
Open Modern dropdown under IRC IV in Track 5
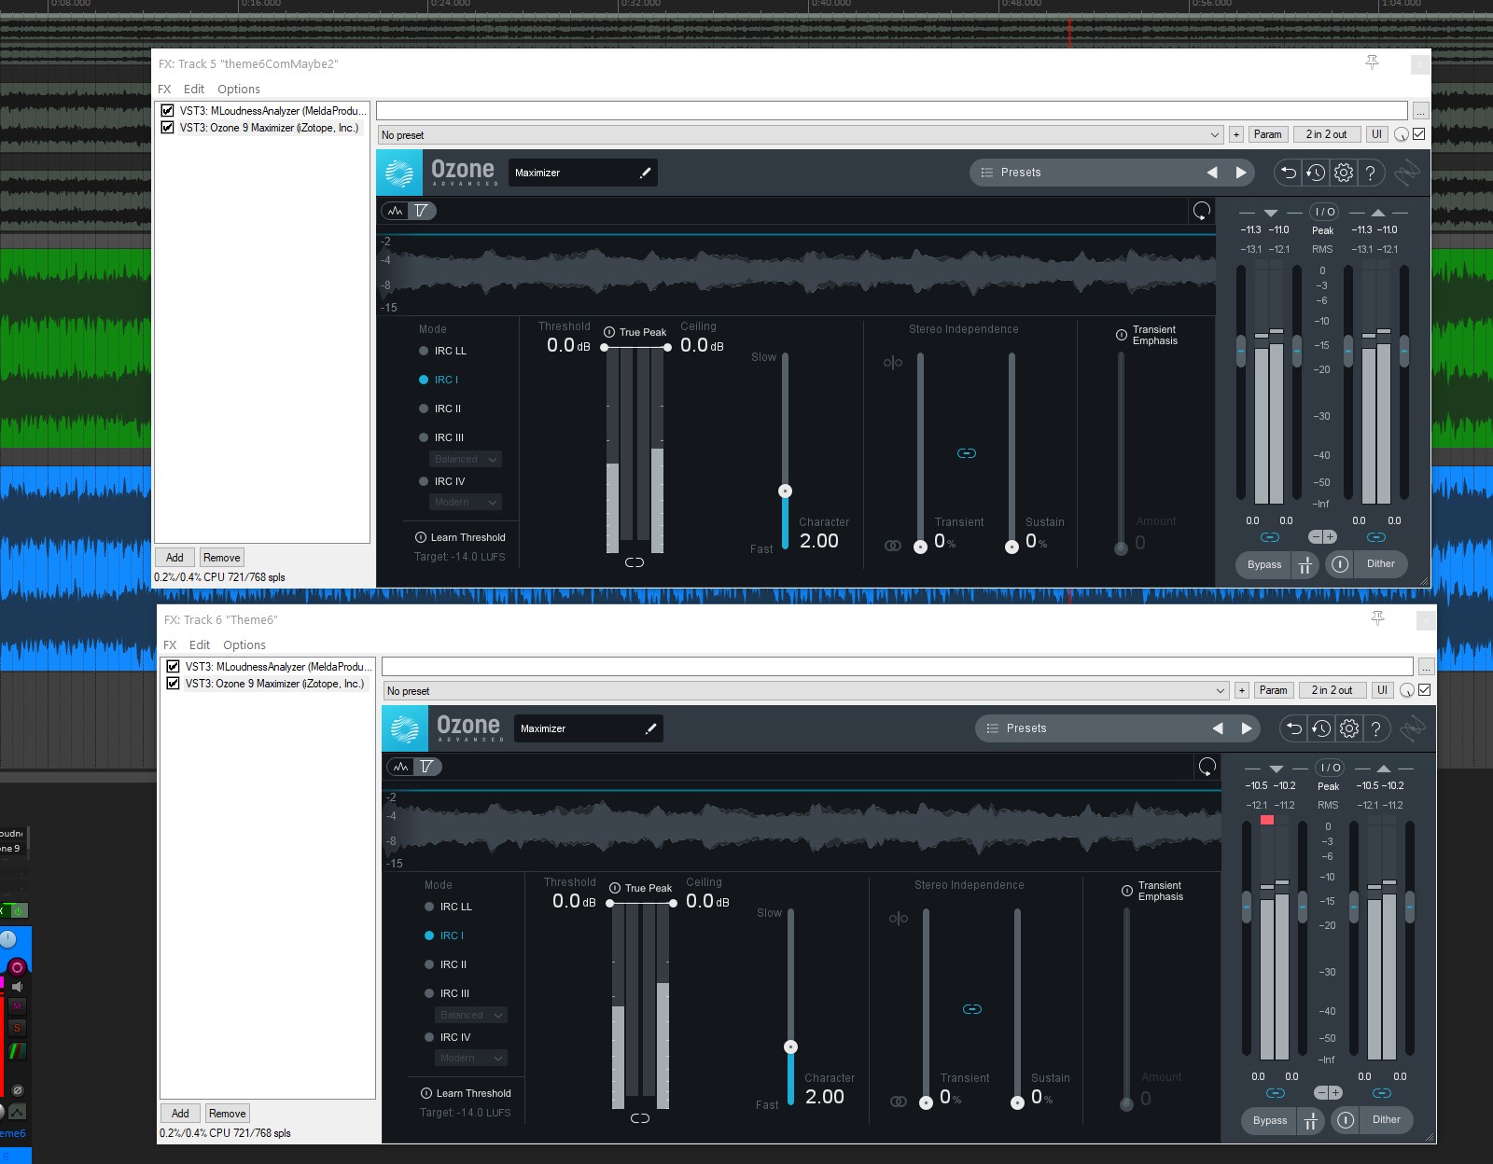[466, 502]
